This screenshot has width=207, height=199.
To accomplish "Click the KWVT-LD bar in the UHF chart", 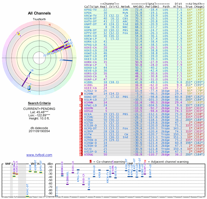I will [150, 177].
